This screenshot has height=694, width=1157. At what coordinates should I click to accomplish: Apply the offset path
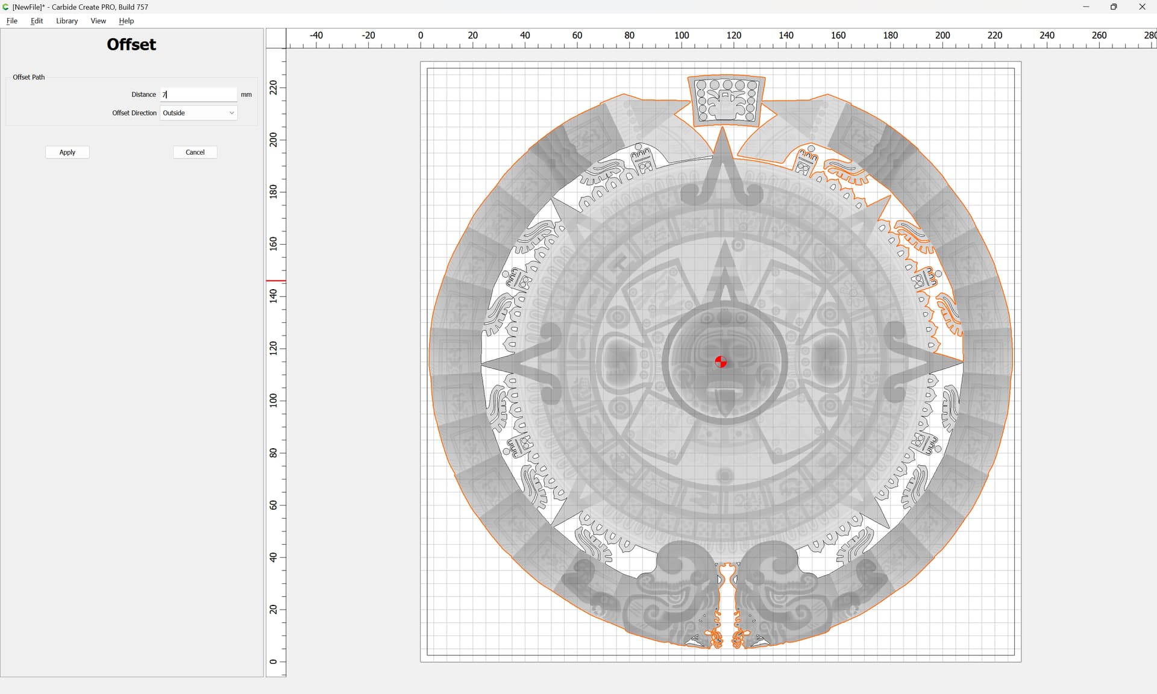(x=67, y=152)
